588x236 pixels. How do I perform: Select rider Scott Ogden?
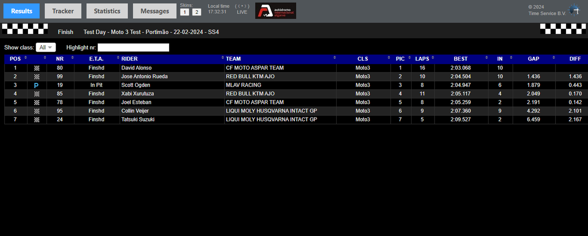tap(136, 85)
